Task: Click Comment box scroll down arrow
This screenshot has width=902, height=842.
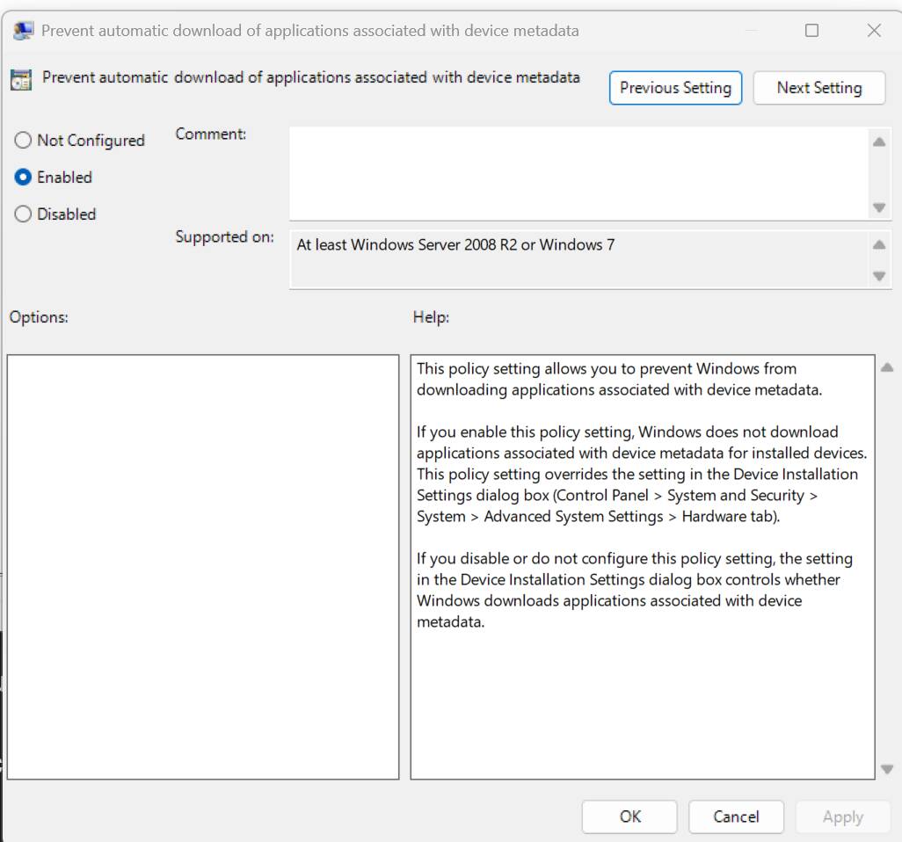Action: point(879,207)
